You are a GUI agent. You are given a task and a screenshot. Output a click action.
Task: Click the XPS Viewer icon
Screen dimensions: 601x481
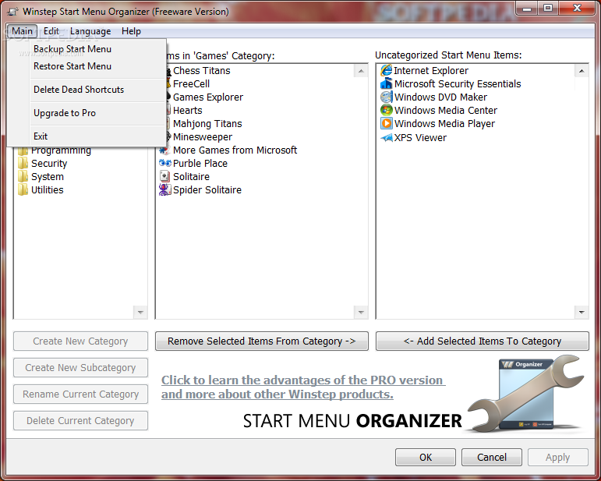pyautogui.click(x=387, y=137)
